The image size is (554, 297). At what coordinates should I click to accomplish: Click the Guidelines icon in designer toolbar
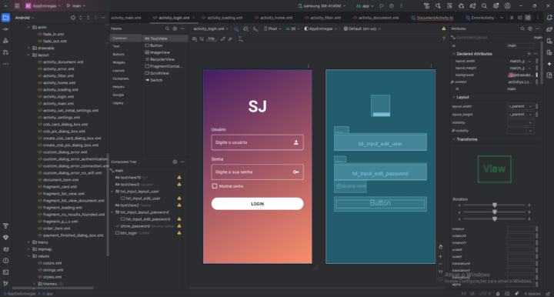pos(240,38)
